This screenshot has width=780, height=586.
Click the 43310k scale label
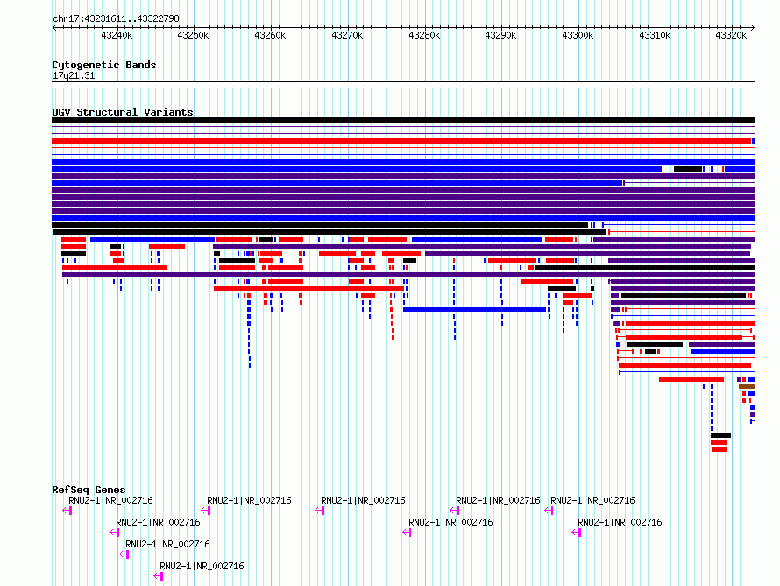(x=656, y=35)
